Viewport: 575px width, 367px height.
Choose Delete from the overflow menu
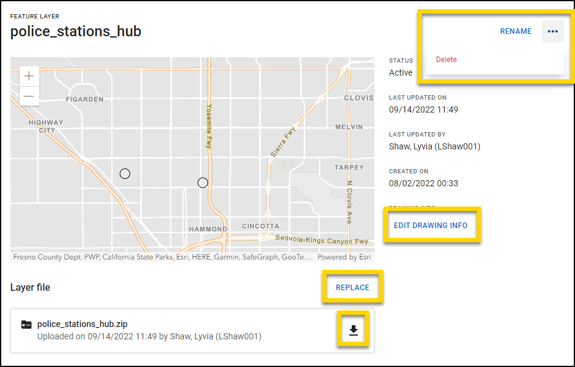pyautogui.click(x=446, y=59)
